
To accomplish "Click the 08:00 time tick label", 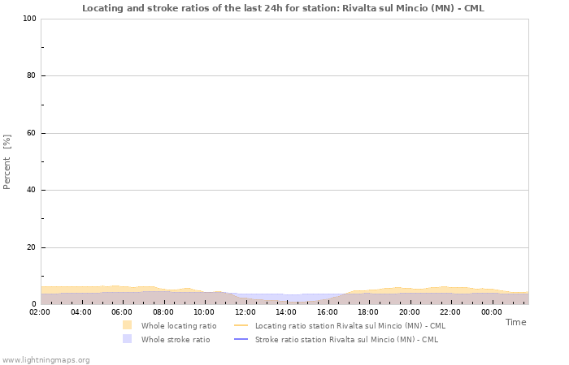I will click(163, 311).
